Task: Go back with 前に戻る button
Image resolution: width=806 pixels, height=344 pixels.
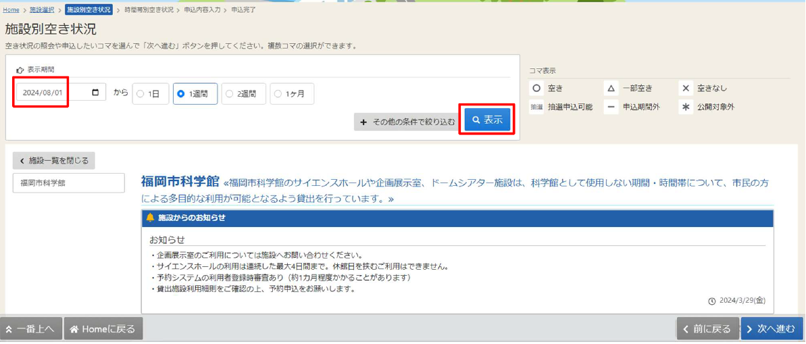Action: (708, 329)
